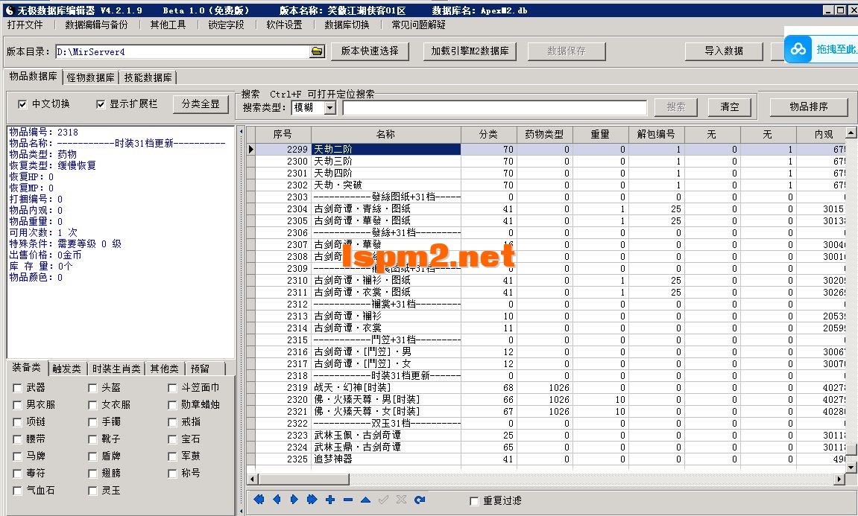Insert a new record with plus icon
This screenshot has width=858, height=516.
tap(329, 500)
